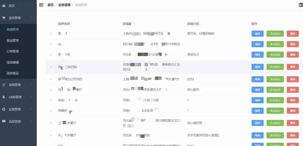
Task: Click the 为学生服务的良心食堂jj cell
Action: click(203, 135)
